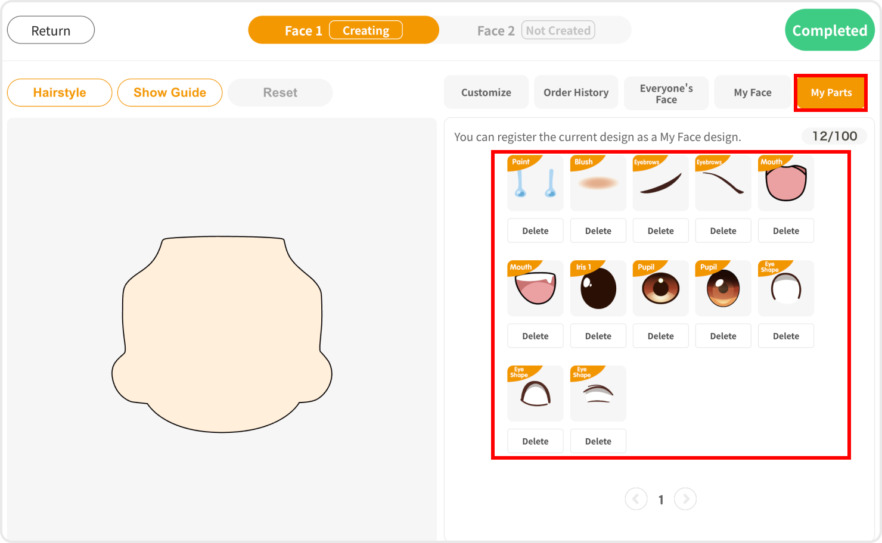
Task: Select the blue teardrop Paint part
Action: [x=535, y=183]
